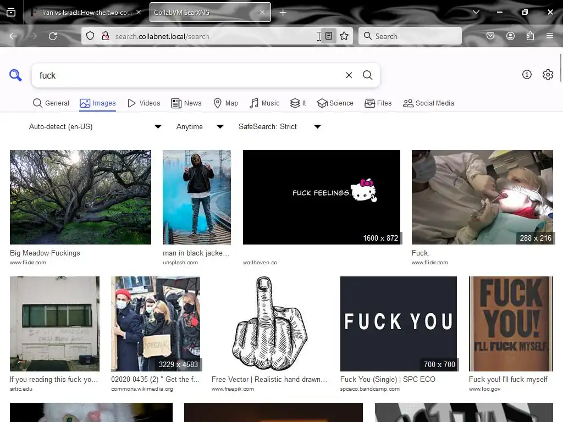This screenshot has height=422, width=563.
Task: Open the Big Meadow tree thumbnail
Action: (80, 197)
